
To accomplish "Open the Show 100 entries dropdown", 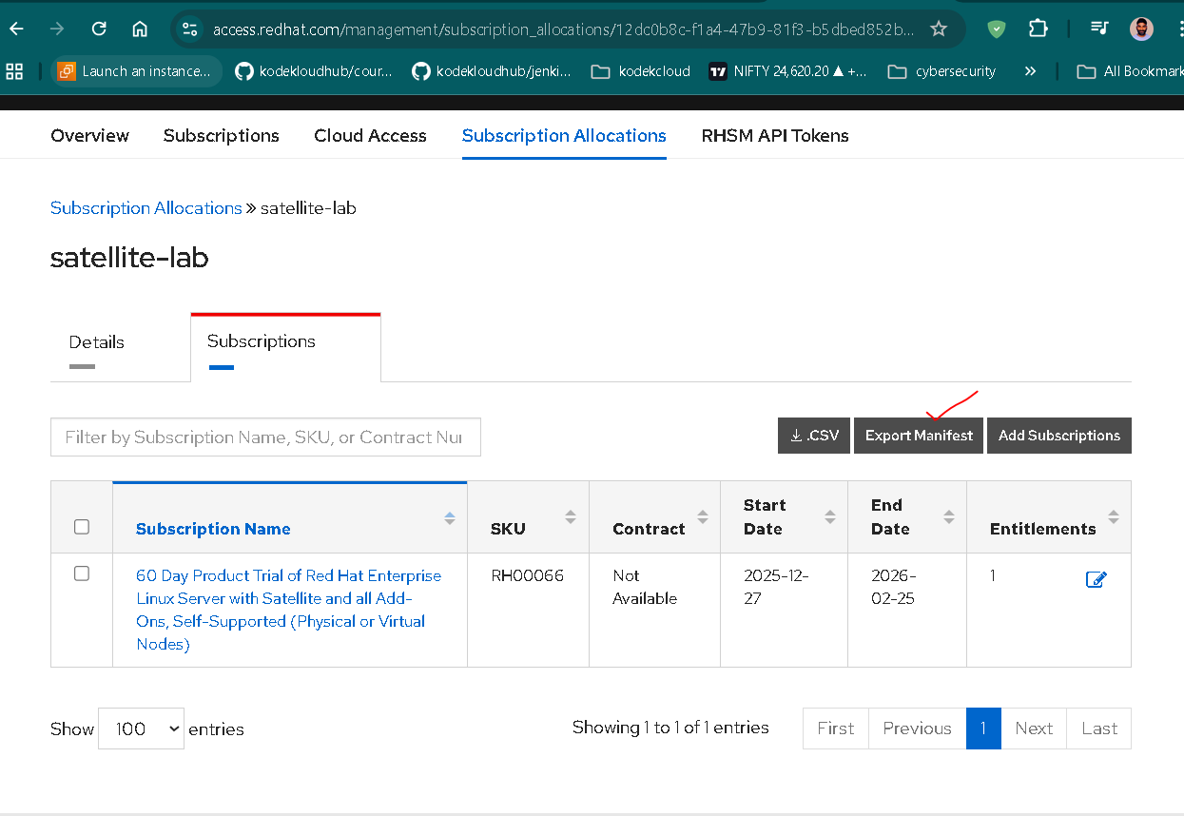I will 141,729.
